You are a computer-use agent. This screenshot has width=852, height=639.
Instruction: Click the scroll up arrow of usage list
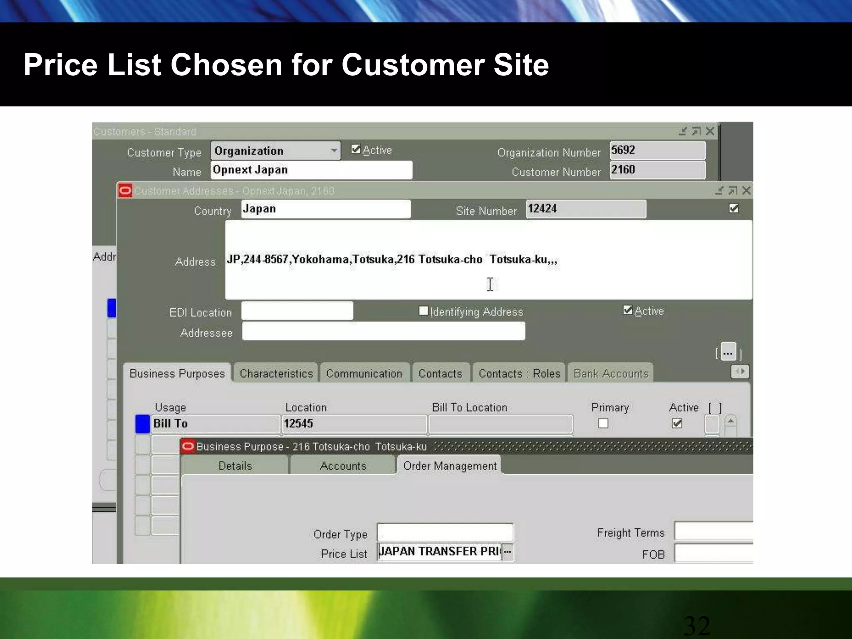pyautogui.click(x=731, y=421)
